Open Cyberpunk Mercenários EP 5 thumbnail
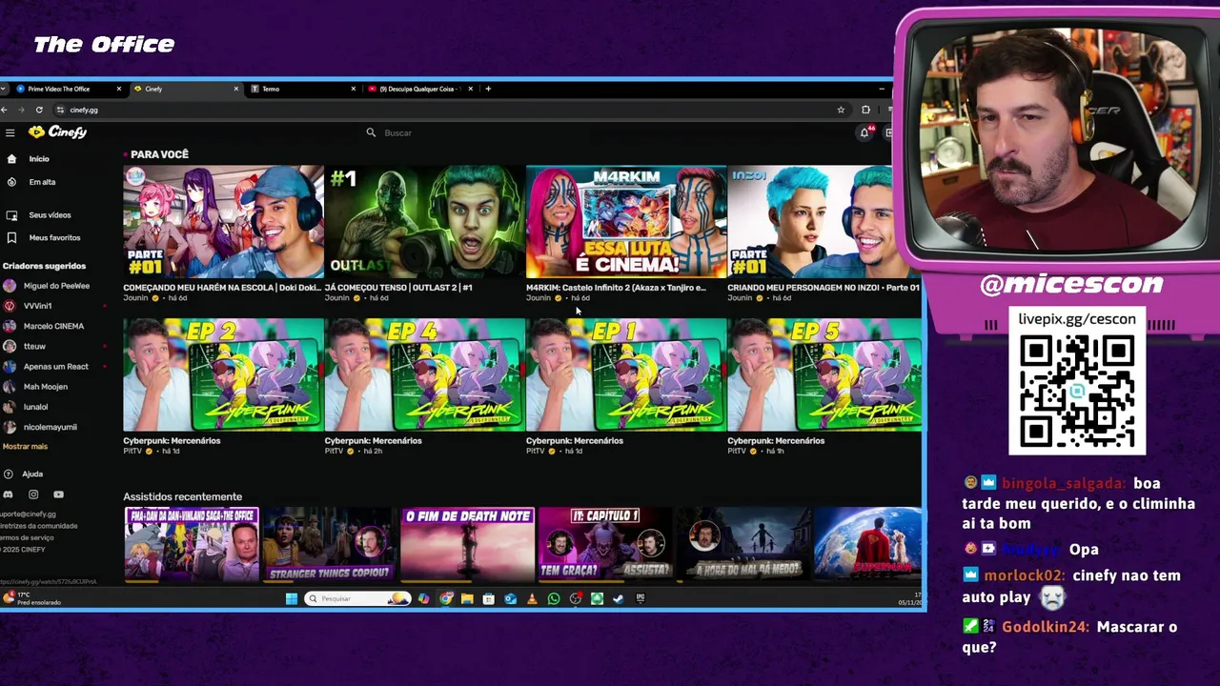The width and height of the screenshot is (1220, 686). tap(824, 375)
